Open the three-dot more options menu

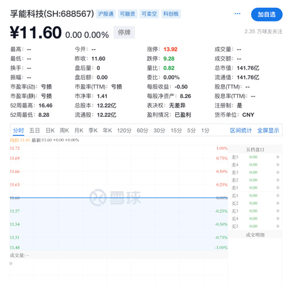coord(237,13)
